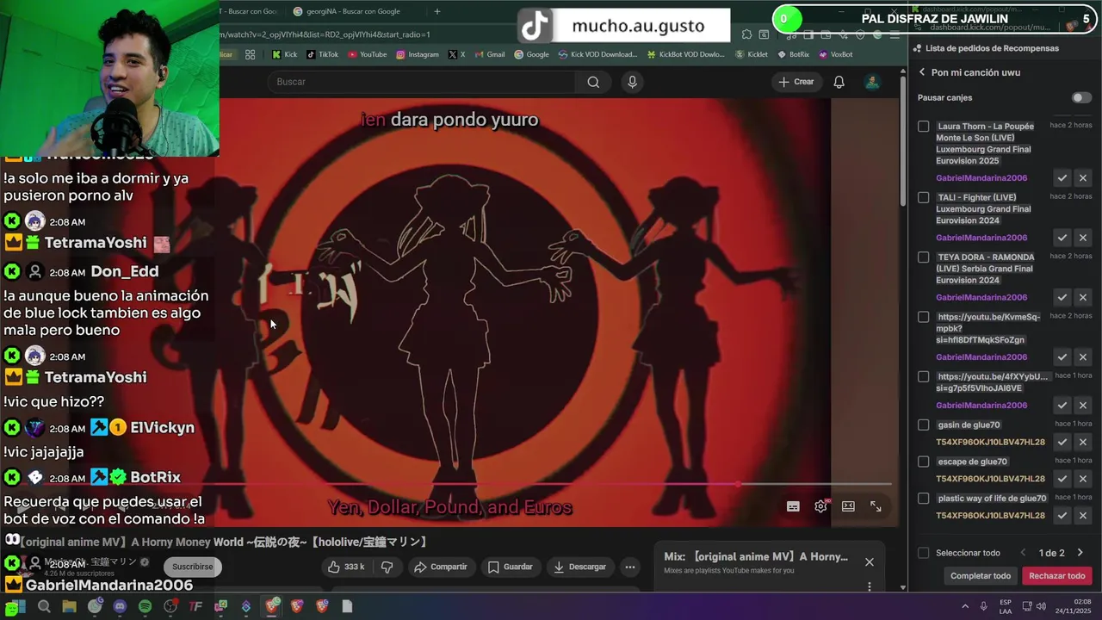
Task: Check the gasin de glue70 checkbox
Action: click(923, 425)
